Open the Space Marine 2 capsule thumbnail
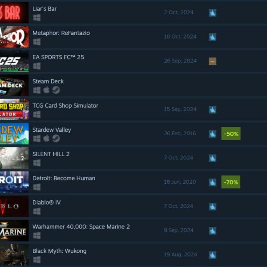 click(x=14, y=231)
